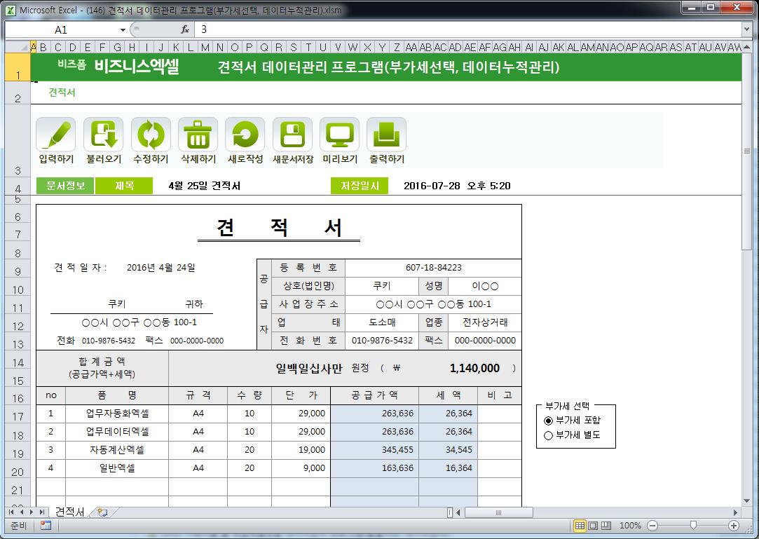Switch to Page Layout view in status bar
The image size is (759, 539).
point(593,526)
